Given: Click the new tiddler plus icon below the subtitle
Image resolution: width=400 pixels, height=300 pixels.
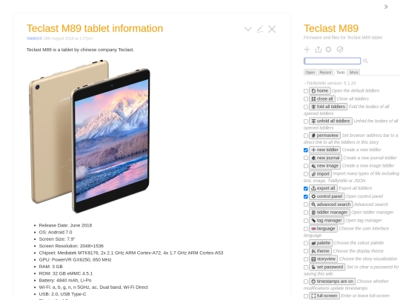Looking at the screenshot, I should point(307,49).
